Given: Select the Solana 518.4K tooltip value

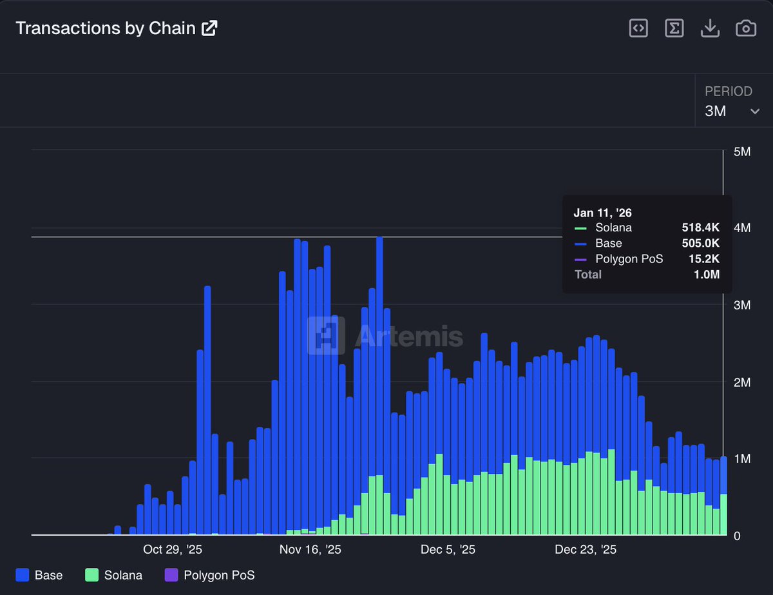Looking at the screenshot, I should point(701,228).
